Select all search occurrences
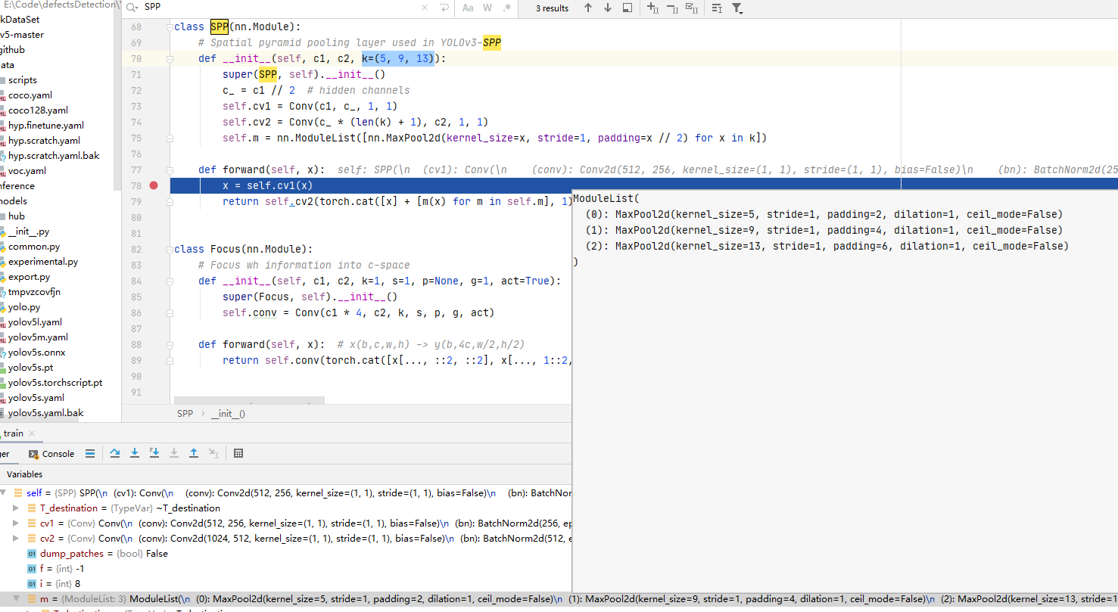Image resolution: width=1118 pixels, height=612 pixels. pos(692,8)
